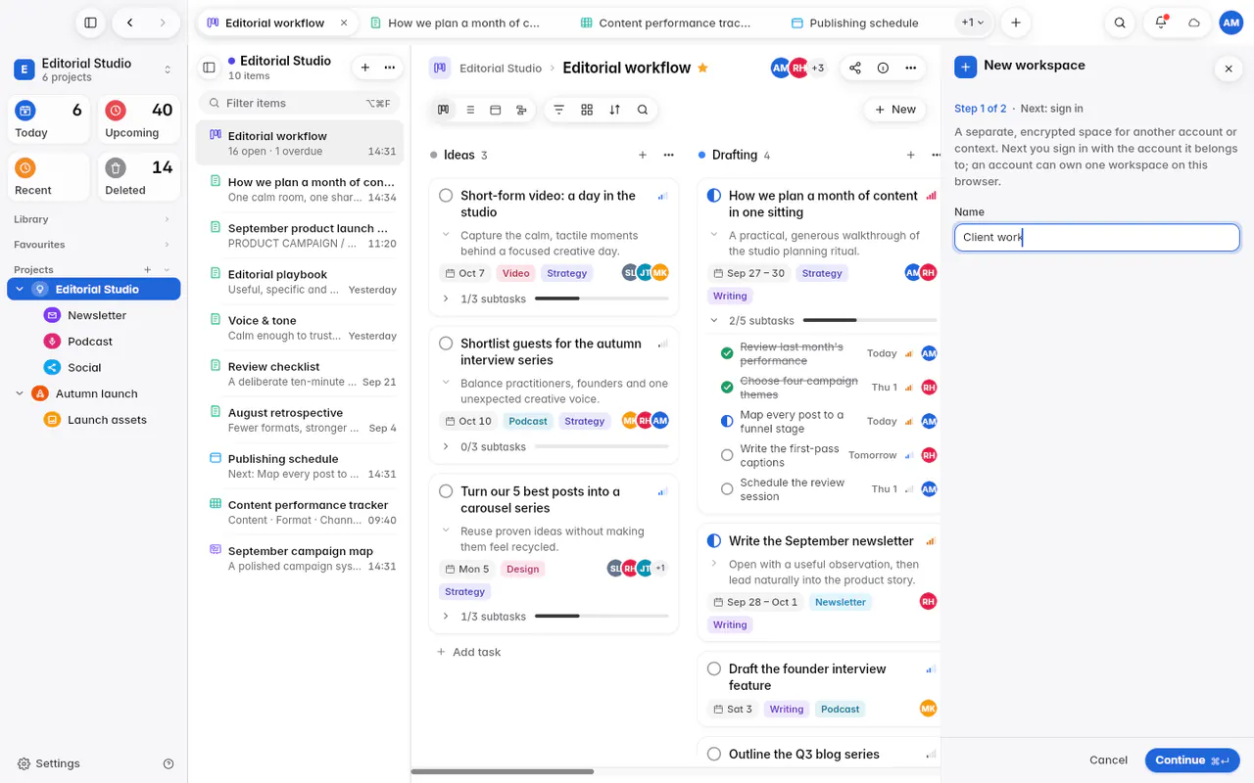The width and height of the screenshot is (1254, 783).
Task: Open the filter icon in view toolbar
Action: (x=559, y=110)
